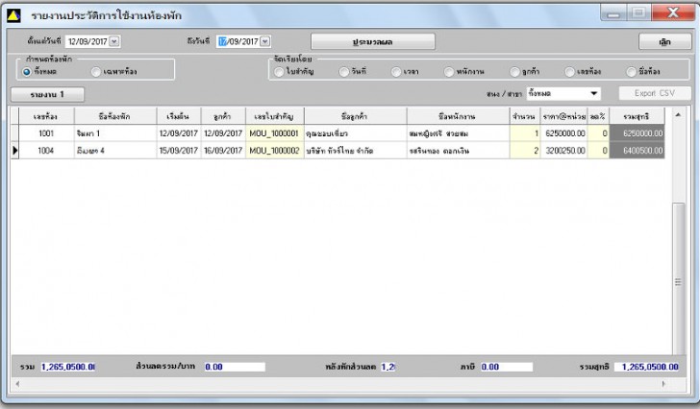Click the ชื่อลูกค้า column header
This screenshot has height=409, width=700.
356,116
